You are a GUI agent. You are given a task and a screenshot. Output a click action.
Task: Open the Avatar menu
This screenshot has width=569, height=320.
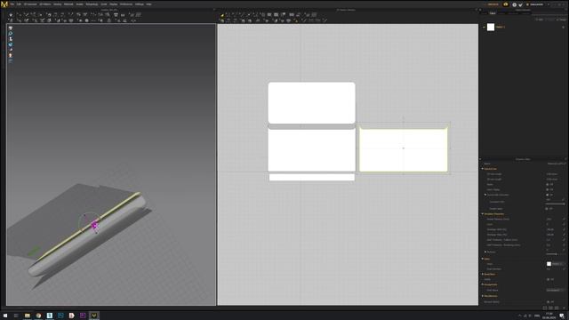pyautogui.click(x=79, y=4)
